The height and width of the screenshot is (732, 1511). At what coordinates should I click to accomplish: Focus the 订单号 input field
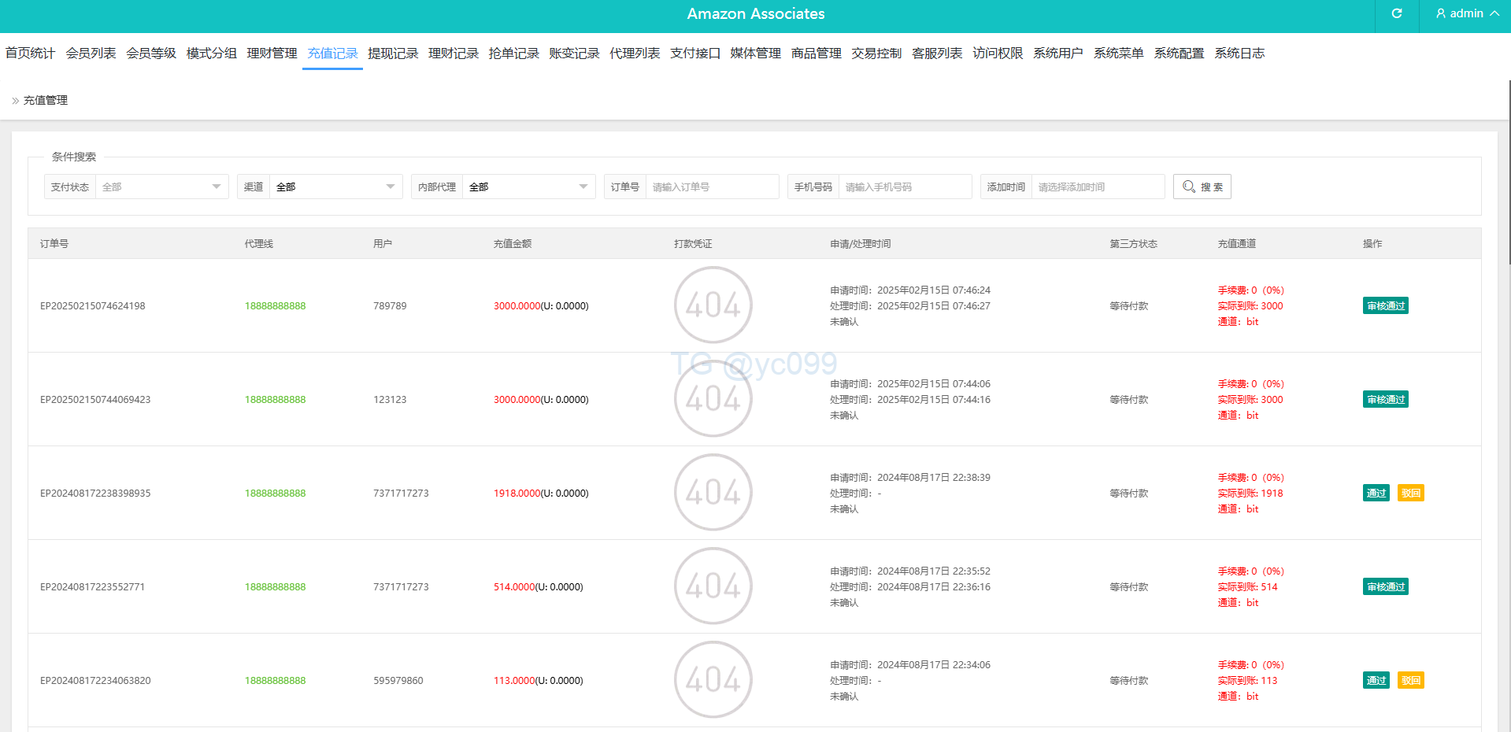tap(711, 187)
